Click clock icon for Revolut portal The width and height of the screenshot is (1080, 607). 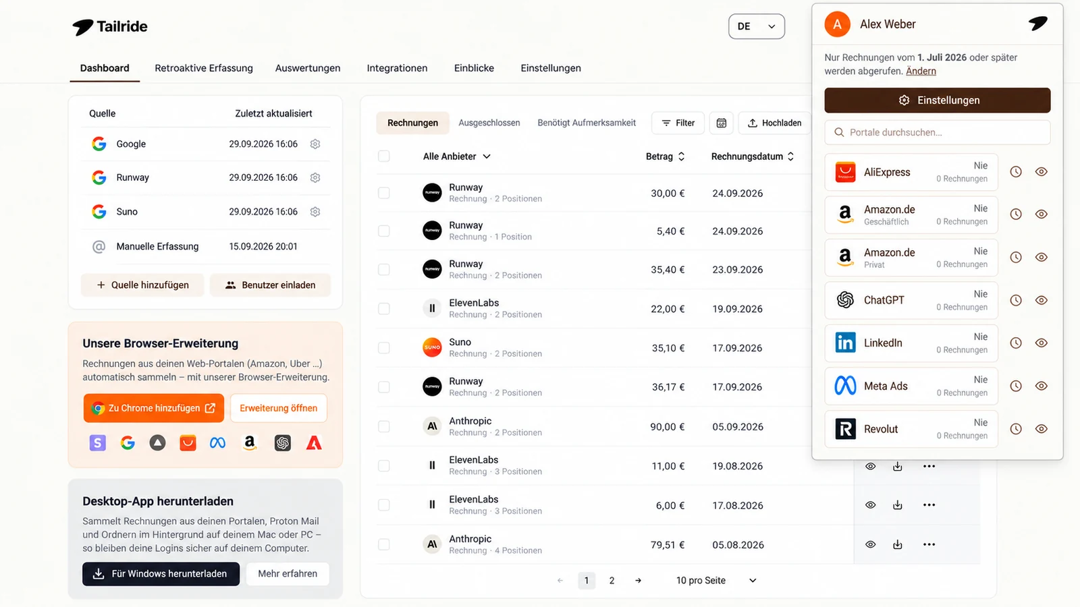(1016, 429)
